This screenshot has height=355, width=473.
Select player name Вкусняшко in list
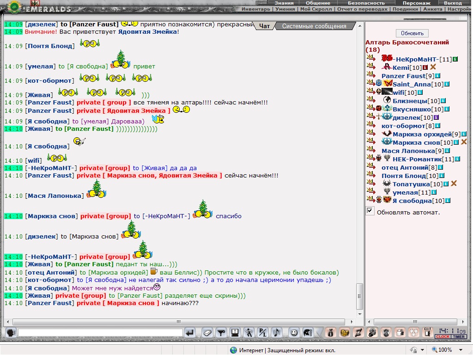click(412, 109)
